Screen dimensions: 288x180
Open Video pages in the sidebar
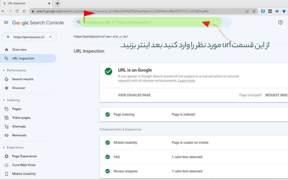point(21,118)
